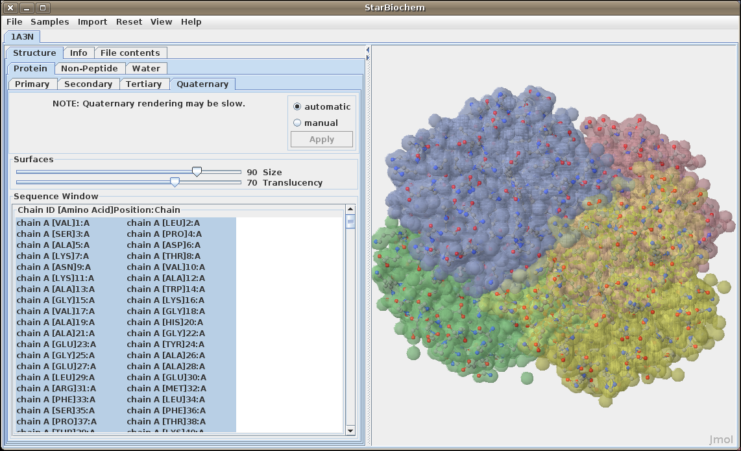Select chain A [VAL]1:A entry
741x451 pixels.
pyautogui.click(x=53, y=223)
